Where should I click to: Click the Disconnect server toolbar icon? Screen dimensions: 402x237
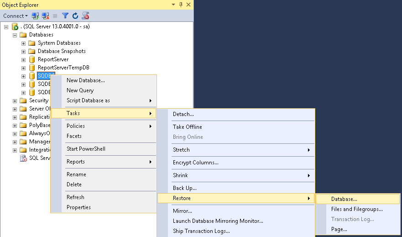coord(45,16)
